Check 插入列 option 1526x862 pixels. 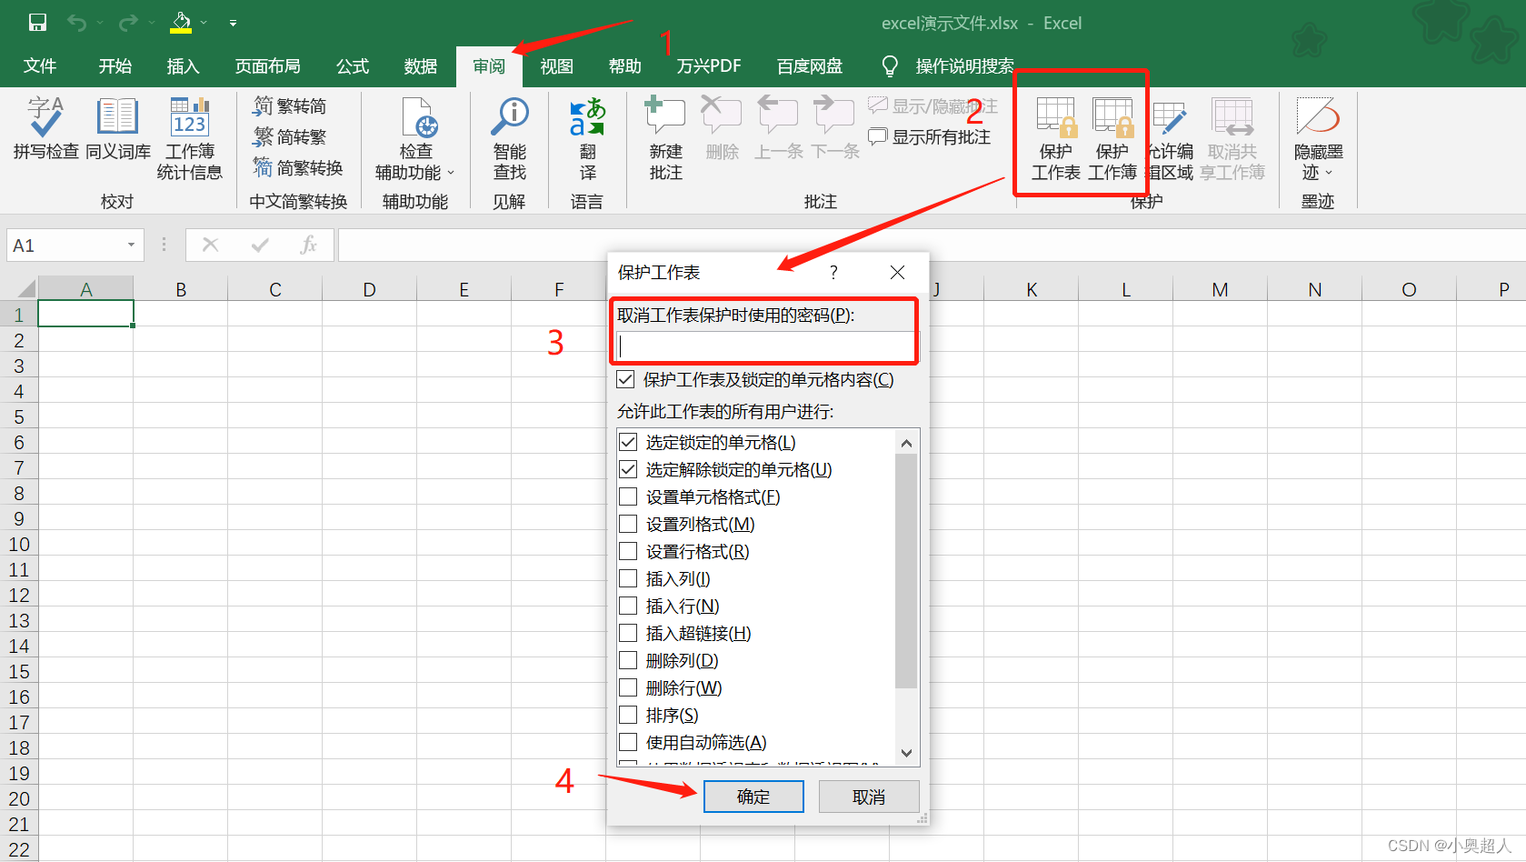pos(628,579)
